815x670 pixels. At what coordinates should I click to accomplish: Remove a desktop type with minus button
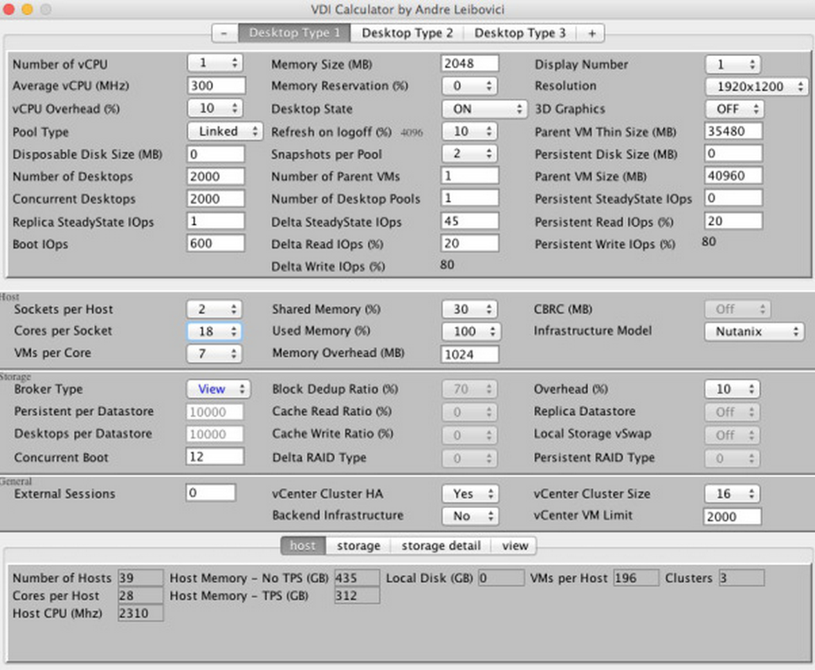(225, 33)
